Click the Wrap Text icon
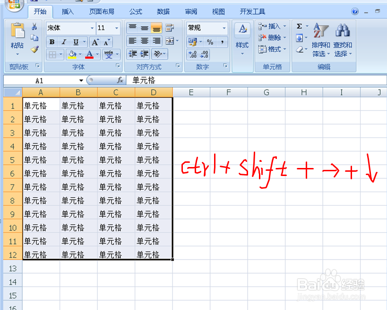The width and height of the screenshot is (387, 310). pyautogui.click(x=170, y=27)
